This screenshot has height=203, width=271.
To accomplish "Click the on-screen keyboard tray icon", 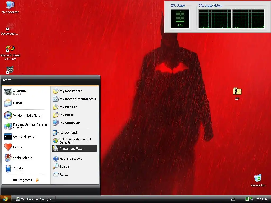I will click(233, 199).
